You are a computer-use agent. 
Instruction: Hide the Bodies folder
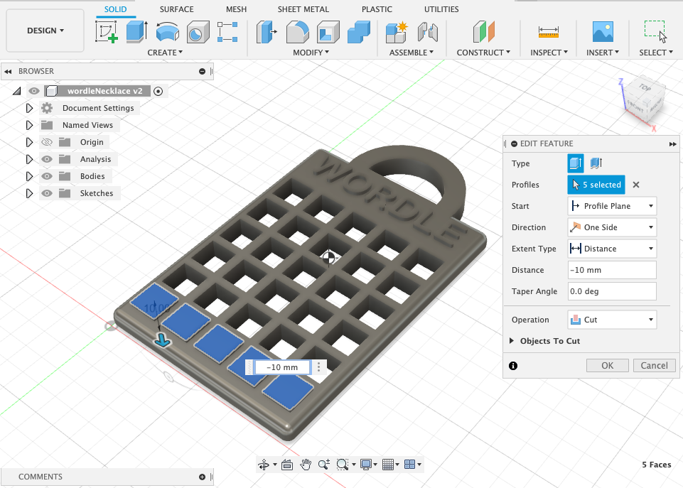[x=47, y=176]
